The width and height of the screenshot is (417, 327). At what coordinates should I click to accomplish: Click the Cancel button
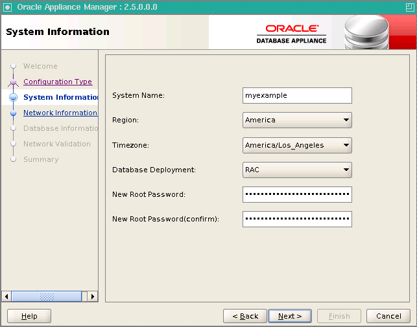pos(388,316)
